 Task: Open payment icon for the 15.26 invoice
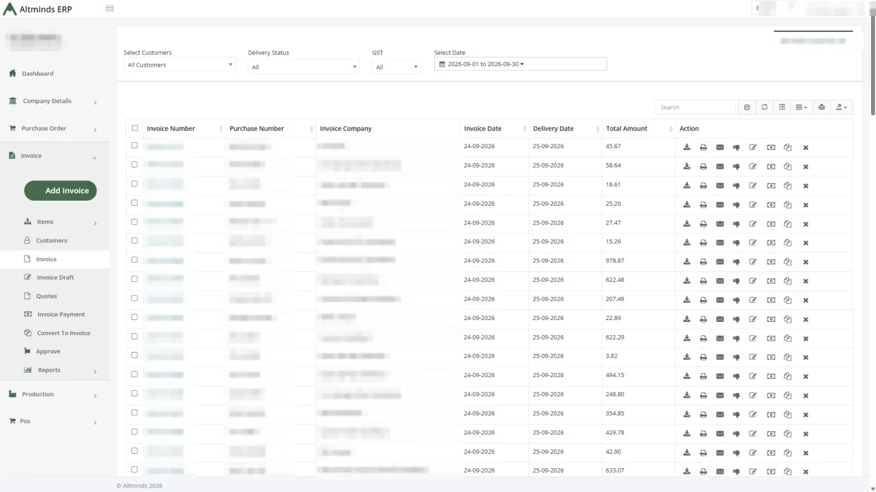click(x=771, y=243)
